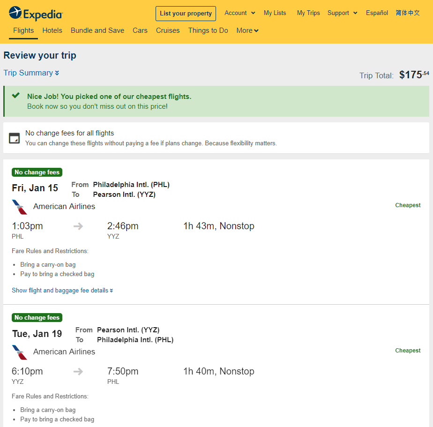Expand the More navigation menu
This screenshot has height=427, width=433.
click(247, 30)
